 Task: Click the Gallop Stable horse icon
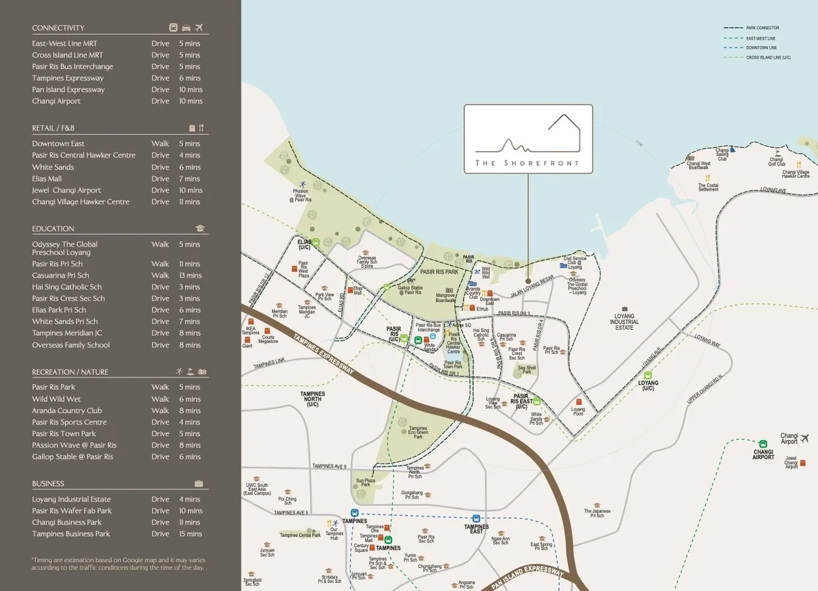pos(412,281)
